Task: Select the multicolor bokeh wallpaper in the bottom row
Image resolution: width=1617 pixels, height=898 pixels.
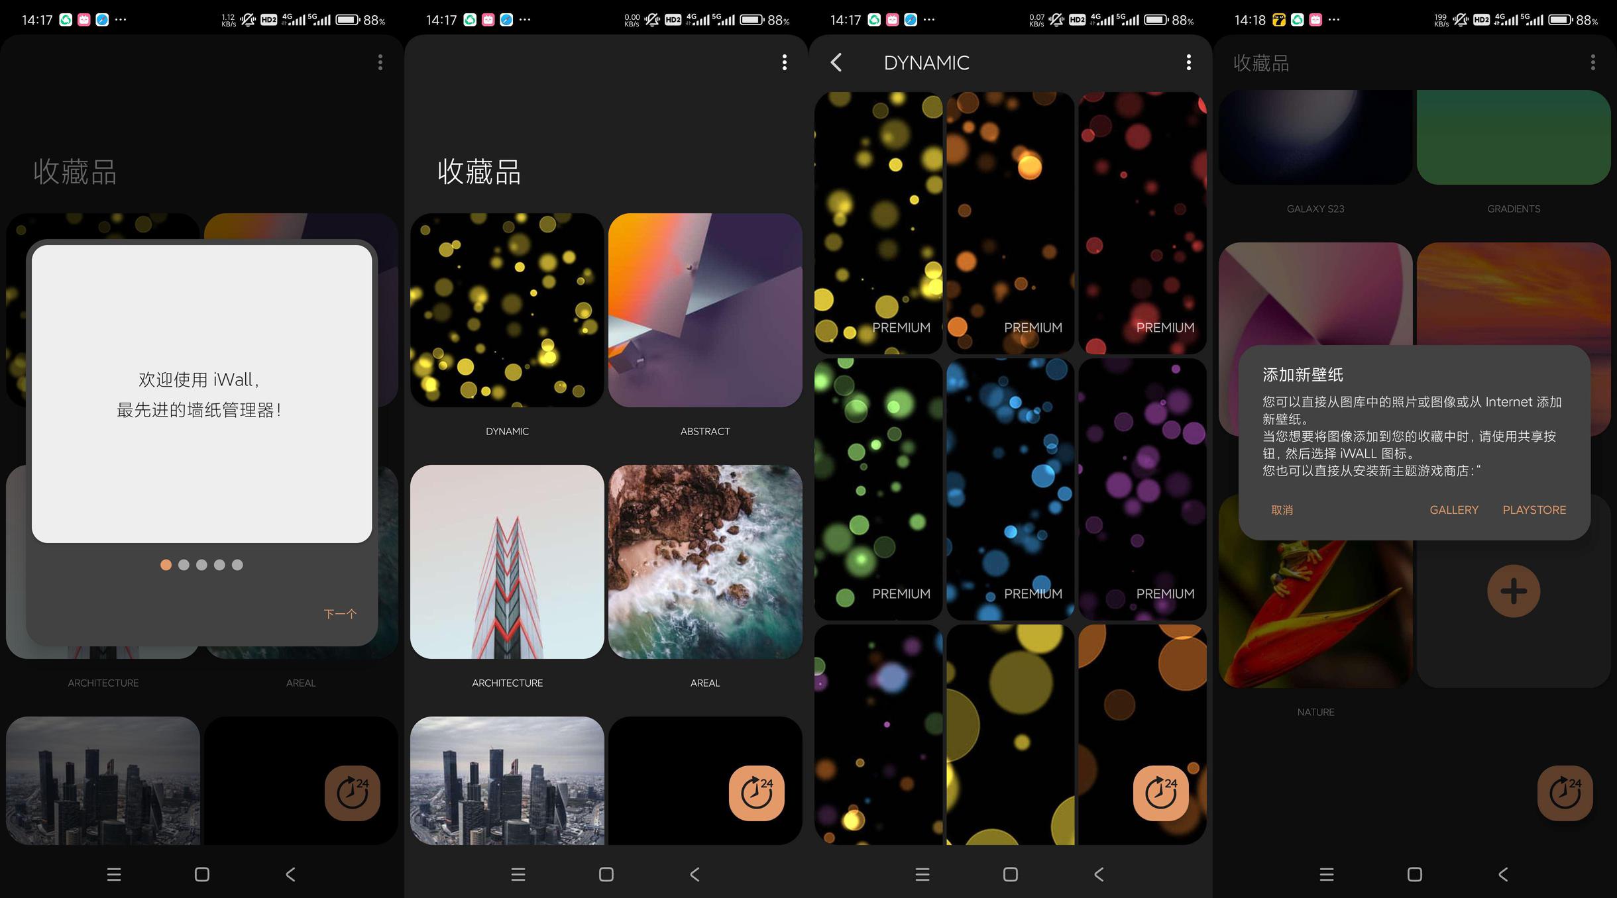Action: [x=878, y=734]
